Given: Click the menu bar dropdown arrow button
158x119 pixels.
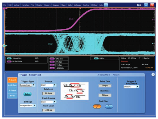Looking at the screenshot, I should pos(106,5).
